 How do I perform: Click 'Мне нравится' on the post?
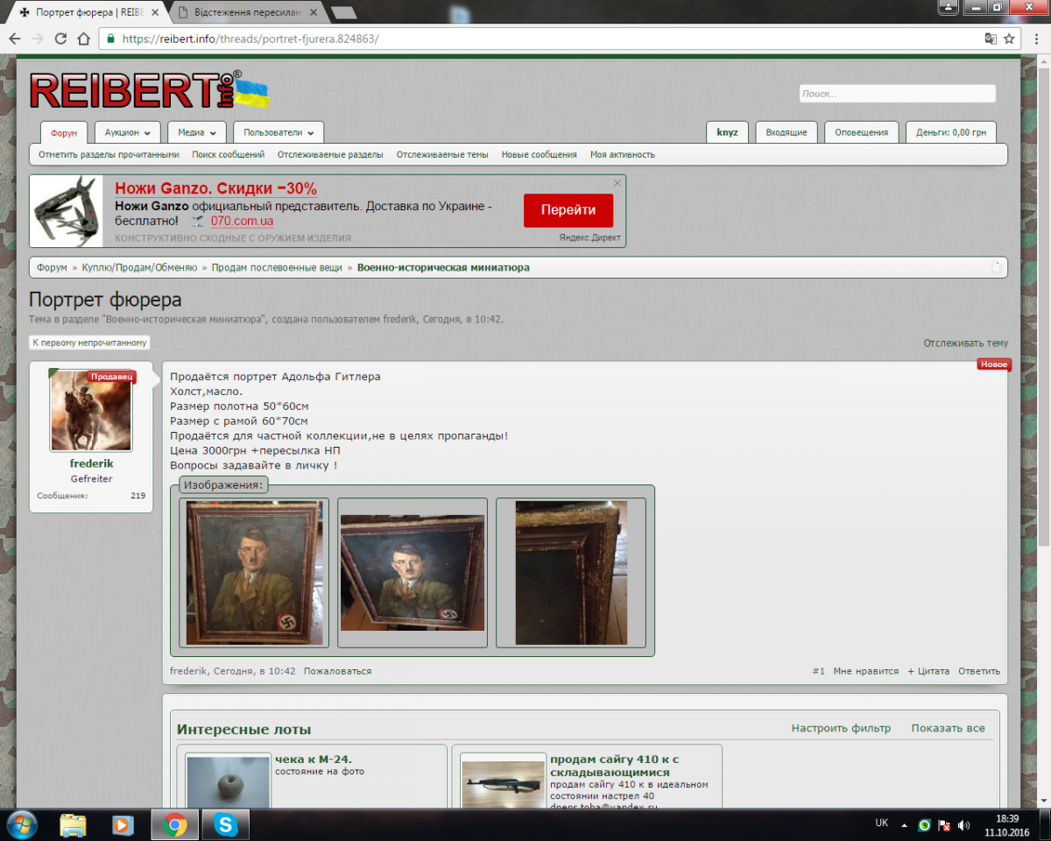point(866,671)
